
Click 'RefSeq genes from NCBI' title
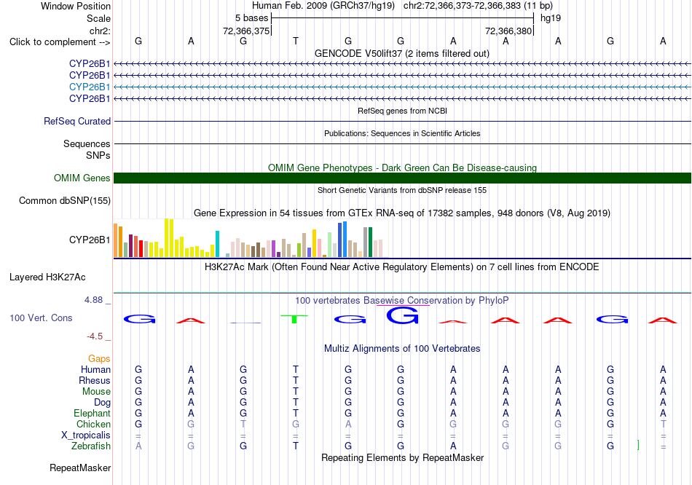coord(402,111)
